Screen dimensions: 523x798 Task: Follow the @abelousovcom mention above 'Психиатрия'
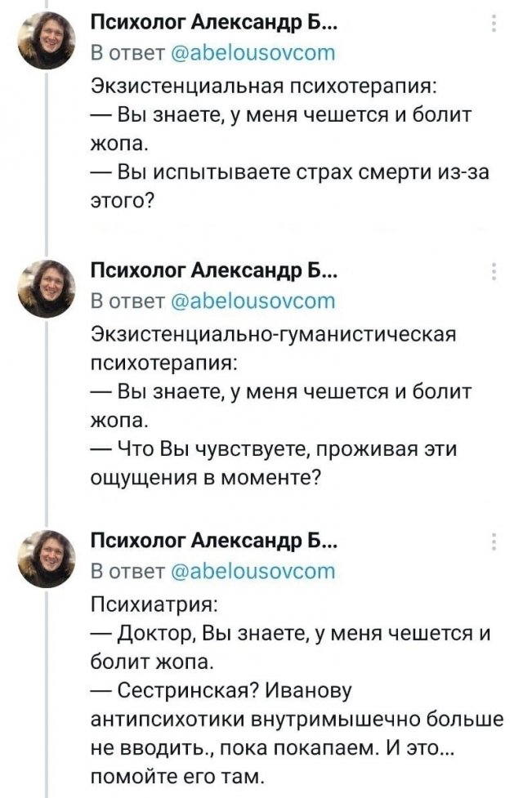[x=248, y=570]
